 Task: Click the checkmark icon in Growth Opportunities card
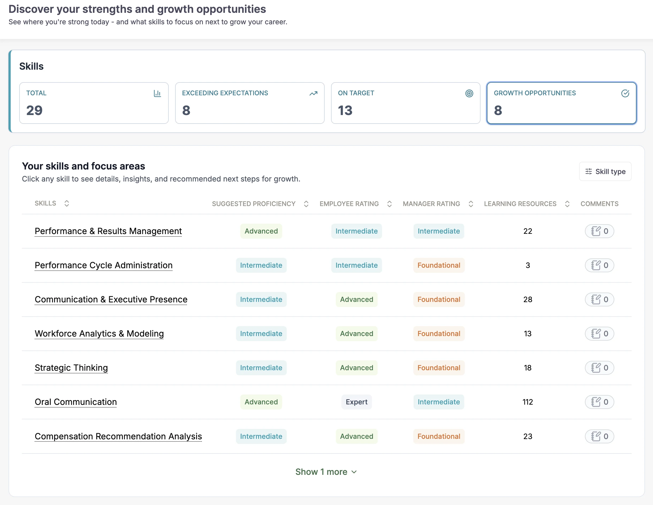point(625,93)
